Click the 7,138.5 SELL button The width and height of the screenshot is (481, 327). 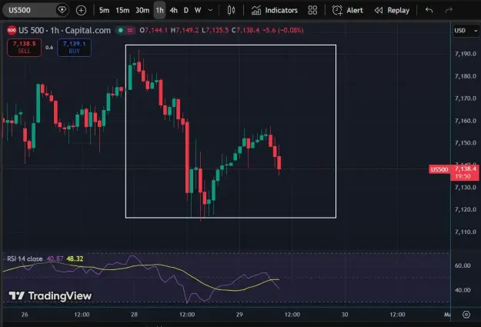[x=24, y=48]
